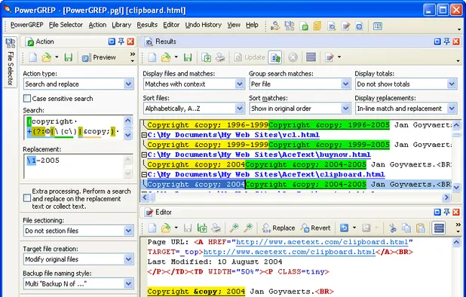The width and height of the screenshot is (466, 297).
Task: Open the Undo History menu
Action: (x=204, y=25)
